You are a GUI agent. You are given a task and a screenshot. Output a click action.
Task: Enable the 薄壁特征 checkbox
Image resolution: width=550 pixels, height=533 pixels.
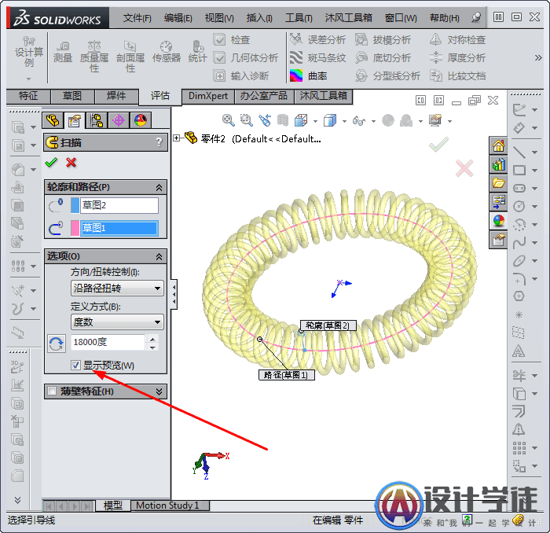tap(52, 391)
